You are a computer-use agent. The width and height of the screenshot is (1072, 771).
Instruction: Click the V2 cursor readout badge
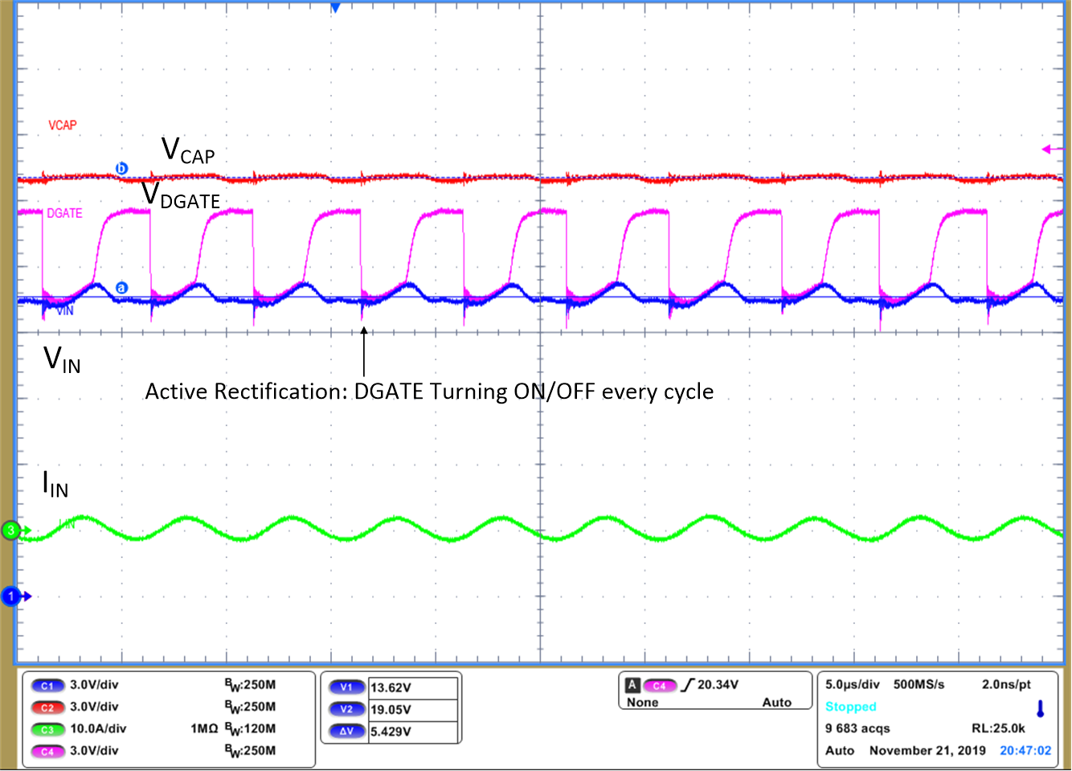click(x=346, y=709)
